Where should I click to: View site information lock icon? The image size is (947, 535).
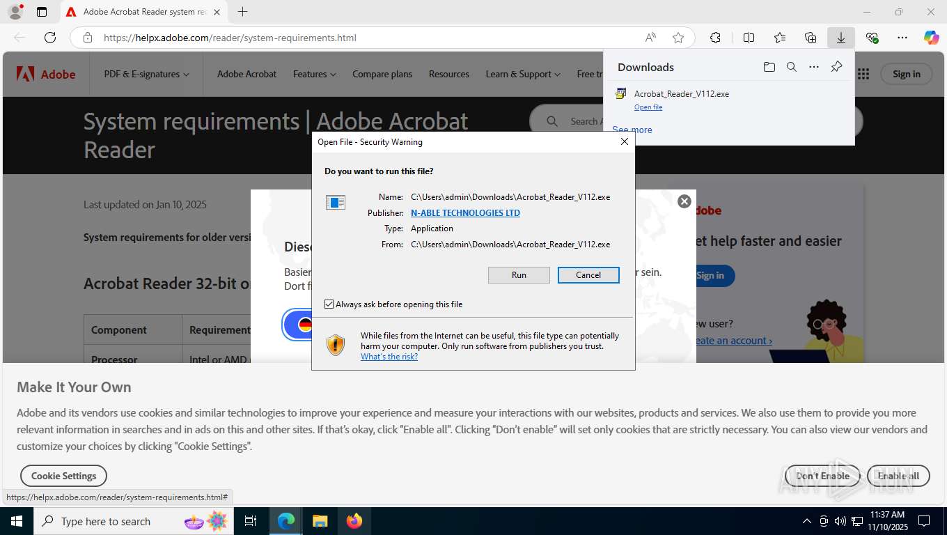pos(88,38)
